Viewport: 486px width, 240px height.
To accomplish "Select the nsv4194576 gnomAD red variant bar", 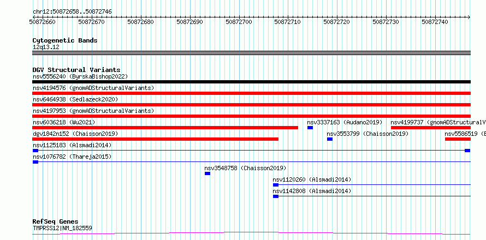I will click(x=251, y=93).
